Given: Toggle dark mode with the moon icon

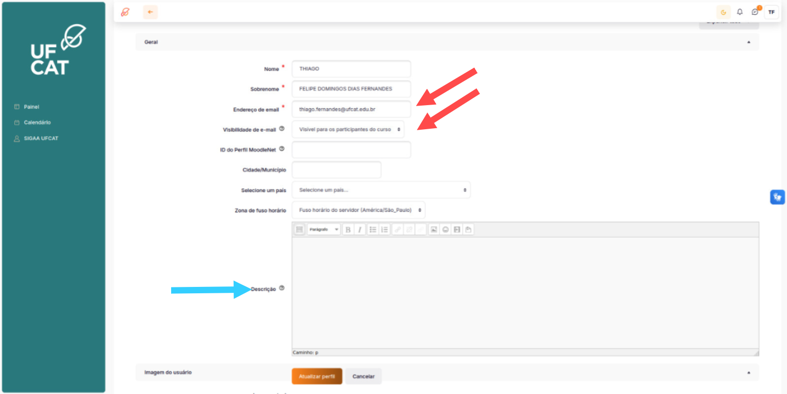Looking at the screenshot, I should pos(723,12).
